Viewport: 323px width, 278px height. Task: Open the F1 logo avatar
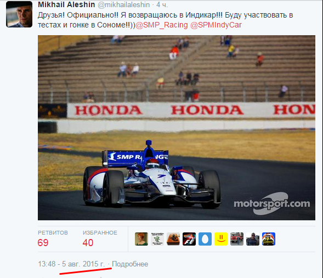click(x=189, y=239)
